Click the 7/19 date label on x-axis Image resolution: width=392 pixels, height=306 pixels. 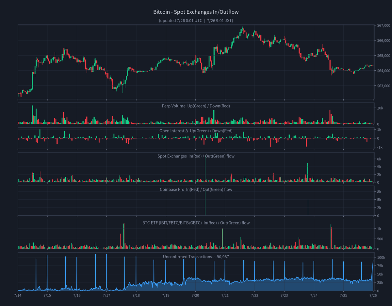(x=166, y=295)
